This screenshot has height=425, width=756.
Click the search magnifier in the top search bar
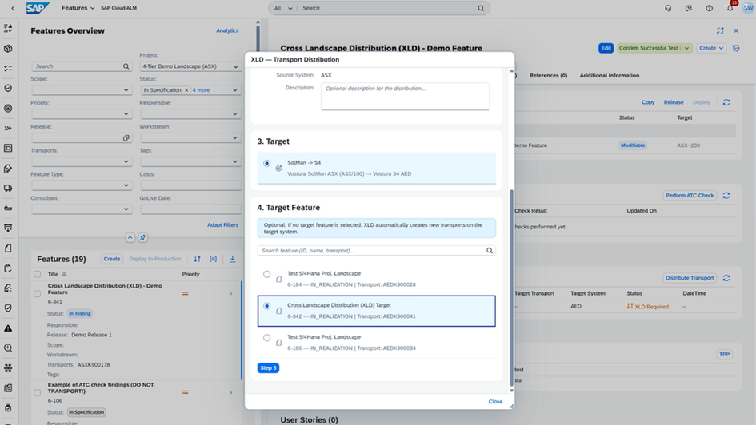pyautogui.click(x=481, y=8)
